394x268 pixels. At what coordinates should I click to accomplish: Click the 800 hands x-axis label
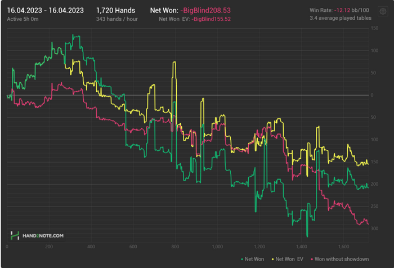tap(175, 247)
